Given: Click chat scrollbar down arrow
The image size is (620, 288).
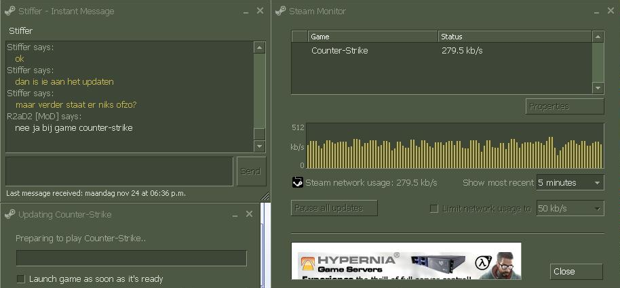Looking at the screenshot, I should (x=259, y=146).
